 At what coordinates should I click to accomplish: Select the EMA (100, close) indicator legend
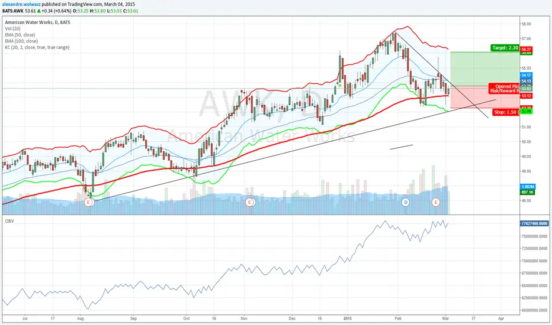click(x=21, y=41)
